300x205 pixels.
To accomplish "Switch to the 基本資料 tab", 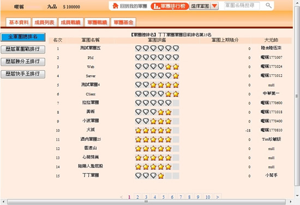I will [x=19, y=22].
